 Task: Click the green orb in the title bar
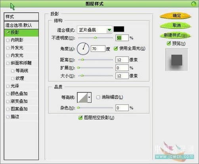click(193, 4)
